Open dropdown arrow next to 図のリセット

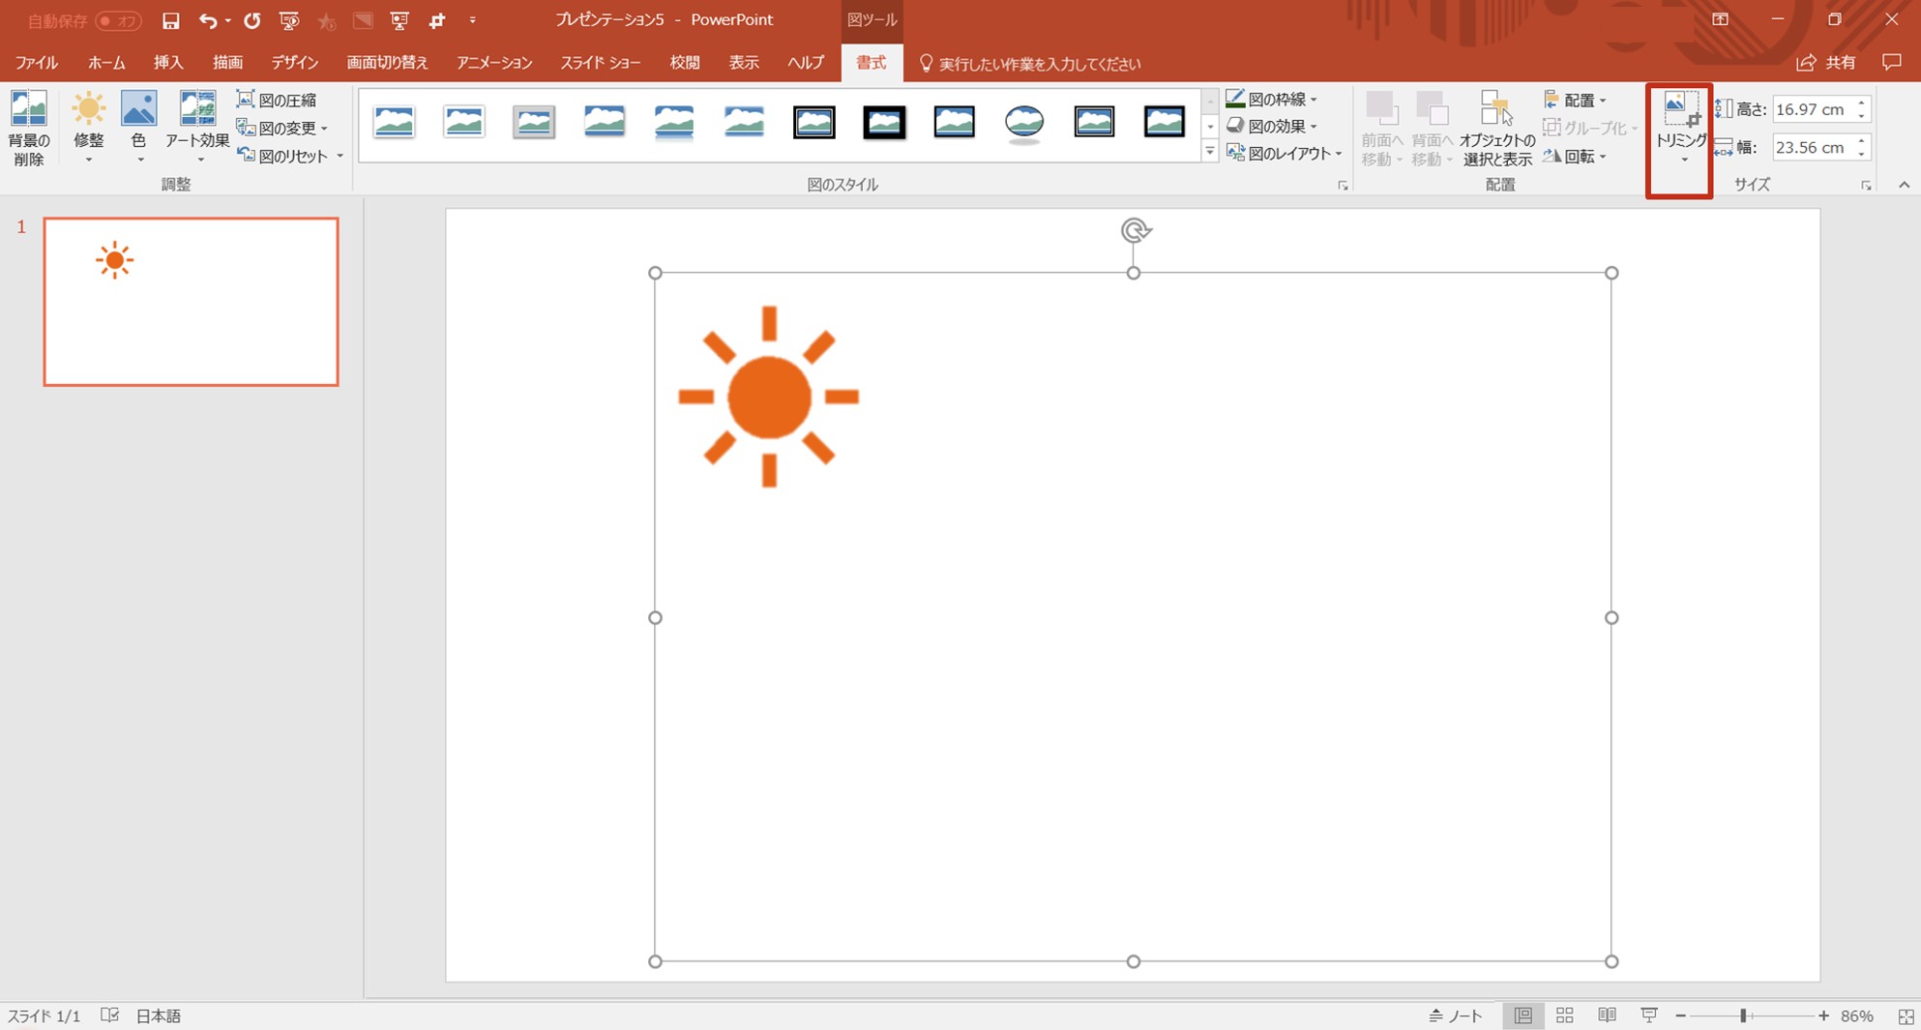point(340,156)
